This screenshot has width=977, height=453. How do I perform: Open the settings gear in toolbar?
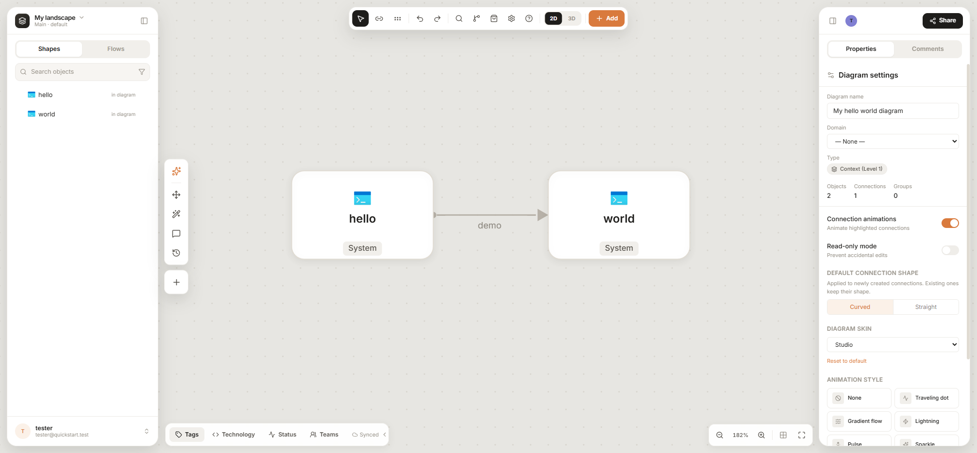[x=511, y=18]
